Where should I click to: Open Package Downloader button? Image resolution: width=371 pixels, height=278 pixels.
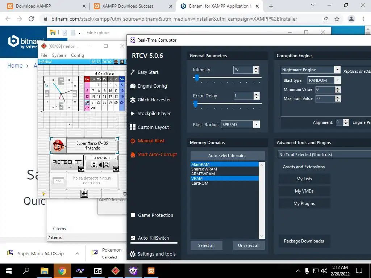(304, 241)
